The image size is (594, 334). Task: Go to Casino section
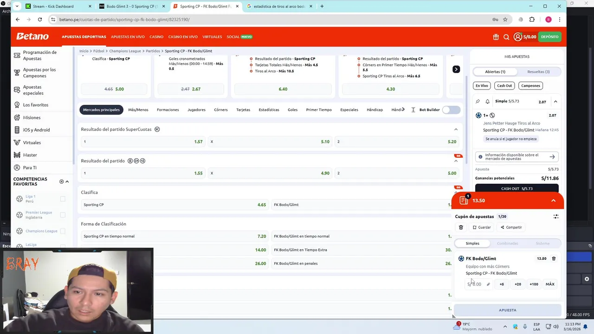156,37
